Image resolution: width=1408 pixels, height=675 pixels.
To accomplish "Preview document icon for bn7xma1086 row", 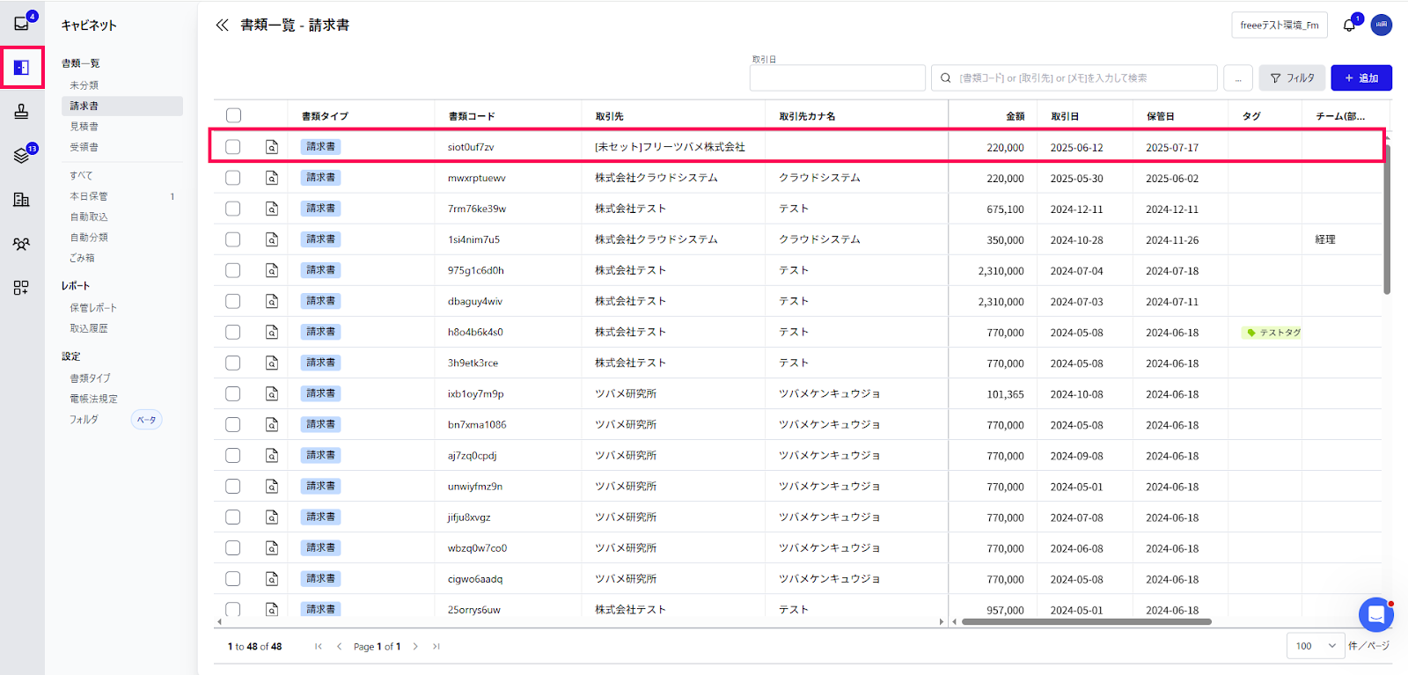I will pyautogui.click(x=272, y=424).
